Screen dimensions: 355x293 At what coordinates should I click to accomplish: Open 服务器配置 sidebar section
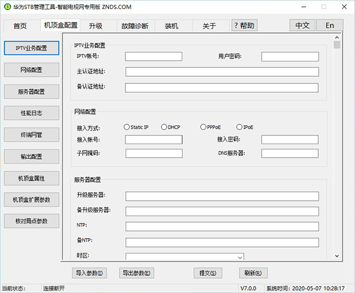click(x=31, y=92)
